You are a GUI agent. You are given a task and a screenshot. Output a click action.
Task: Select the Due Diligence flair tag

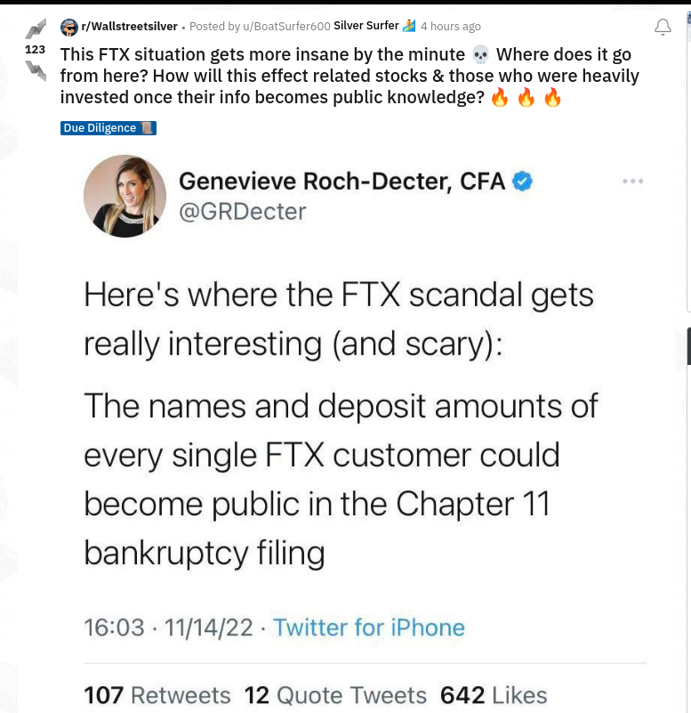click(x=108, y=128)
